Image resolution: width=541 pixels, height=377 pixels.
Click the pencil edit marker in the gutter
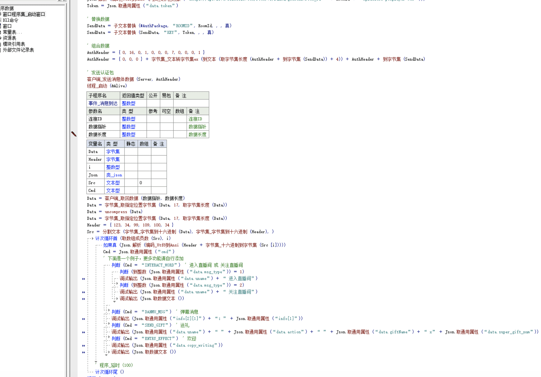[x=74, y=134]
